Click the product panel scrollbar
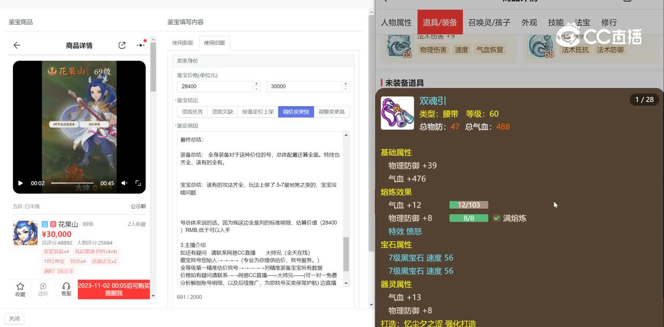This screenshot has width=664, height=327. pos(153,67)
